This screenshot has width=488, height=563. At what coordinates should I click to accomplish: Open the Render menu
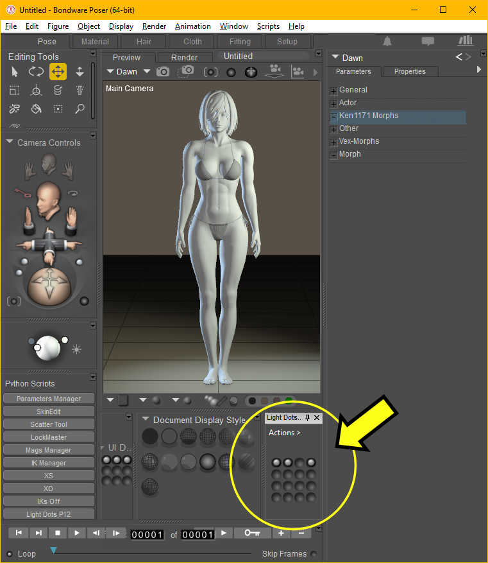click(x=154, y=26)
